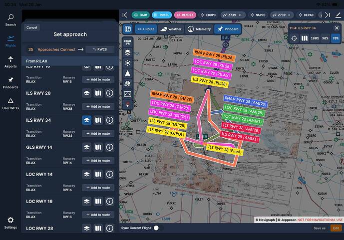The width and height of the screenshot is (344, 240).
Task: Open chart in viewer from overlay panel
Action: [x=305, y=38]
